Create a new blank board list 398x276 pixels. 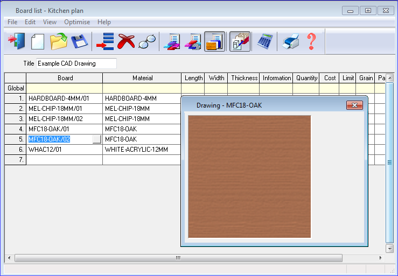pyautogui.click(x=38, y=41)
